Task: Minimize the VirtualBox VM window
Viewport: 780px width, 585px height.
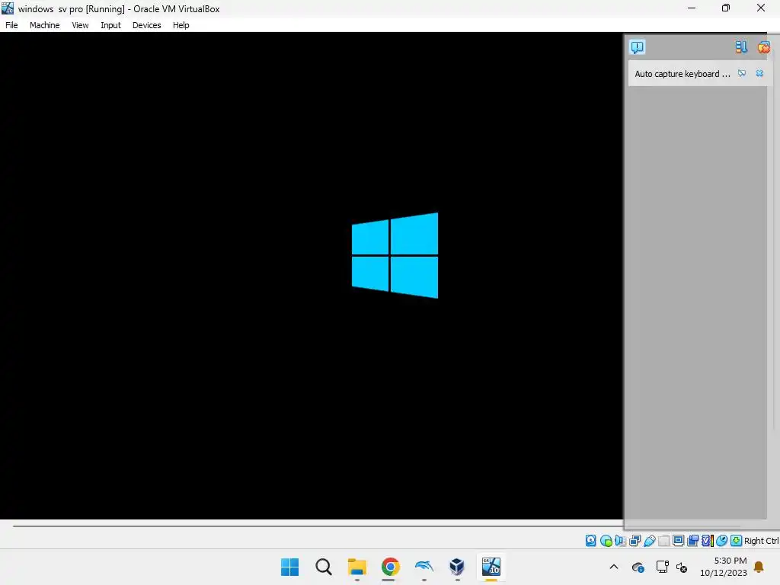Action: (692, 8)
